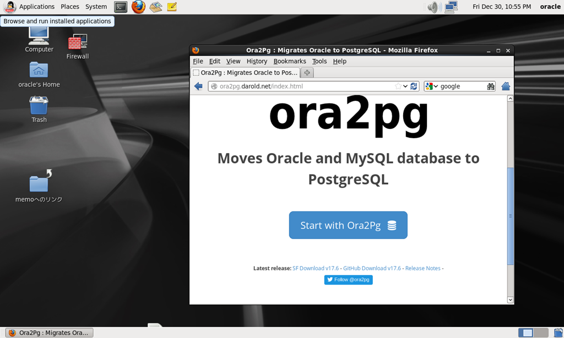The image size is (564, 338).
Task: Select the memo link folder icon
Action: 39,186
